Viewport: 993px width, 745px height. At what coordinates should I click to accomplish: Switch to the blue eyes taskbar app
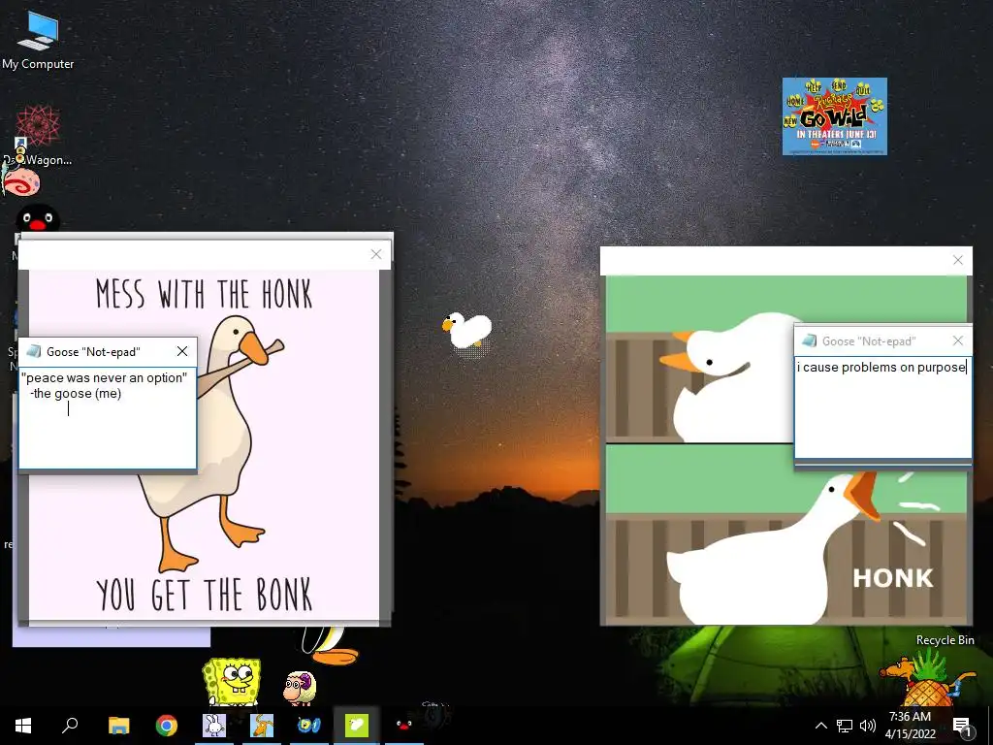(x=309, y=726)
